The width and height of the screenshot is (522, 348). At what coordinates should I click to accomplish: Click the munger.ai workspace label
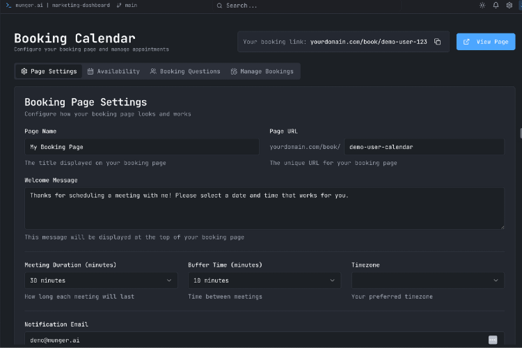tap(29, 6)
